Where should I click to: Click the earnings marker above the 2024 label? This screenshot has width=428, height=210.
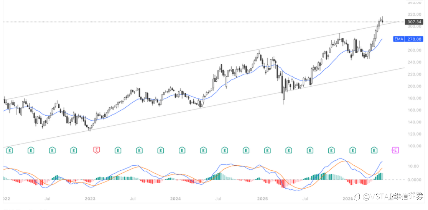(x=182, y=149)
